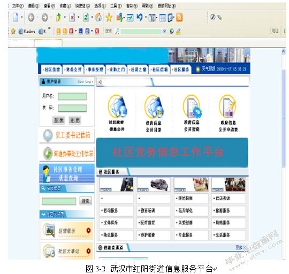
Task: Click the 社区大事记 calendar icon
Action: (49, 251)
